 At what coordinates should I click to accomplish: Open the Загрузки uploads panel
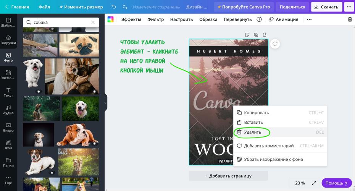[8, 40]
